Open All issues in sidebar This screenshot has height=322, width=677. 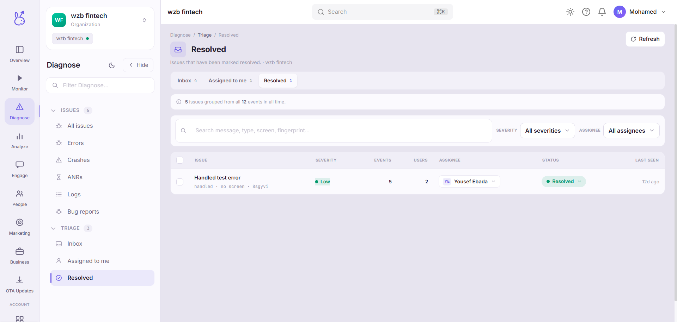[x=102, y=126]
